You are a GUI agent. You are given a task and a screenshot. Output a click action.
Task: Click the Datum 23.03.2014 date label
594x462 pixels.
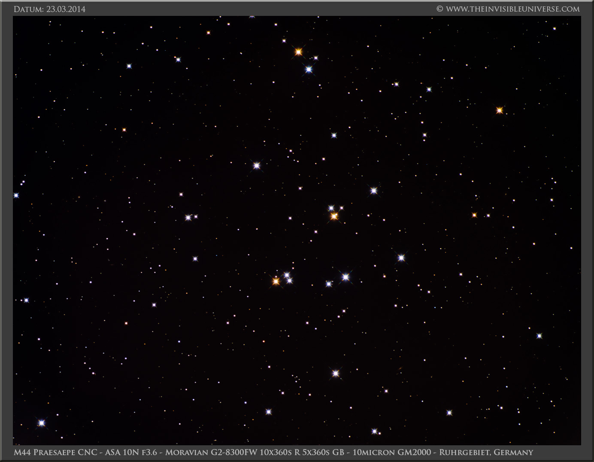49,9
